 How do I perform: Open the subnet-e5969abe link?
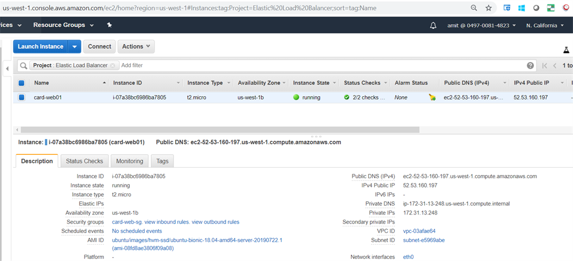(424, 240)
